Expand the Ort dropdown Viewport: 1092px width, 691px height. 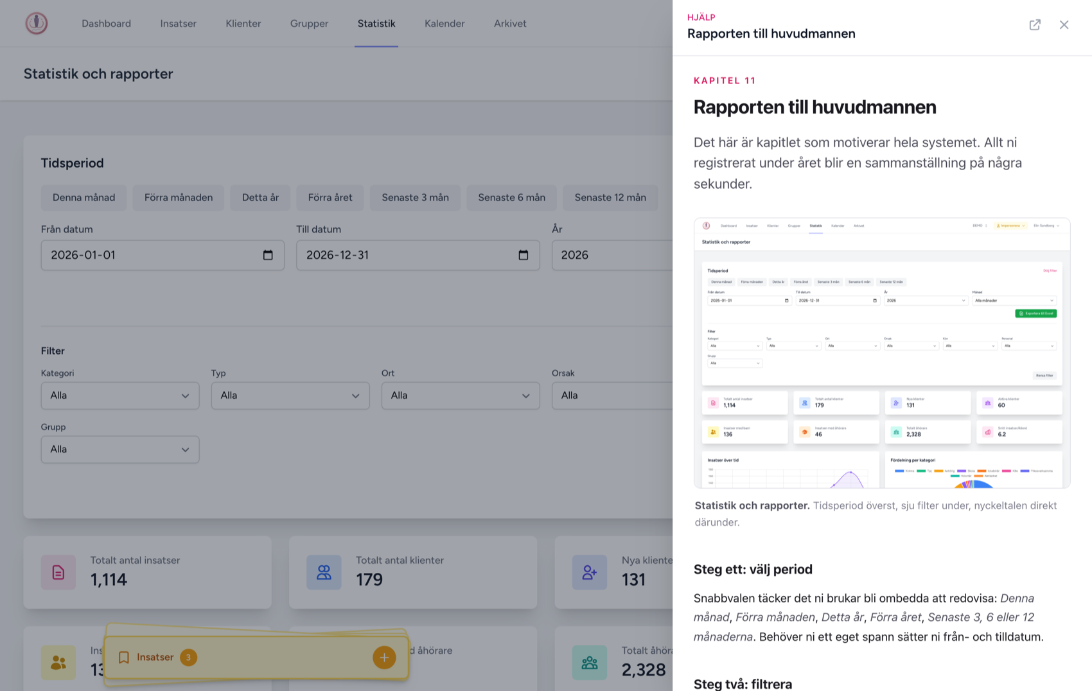point(461,396)
